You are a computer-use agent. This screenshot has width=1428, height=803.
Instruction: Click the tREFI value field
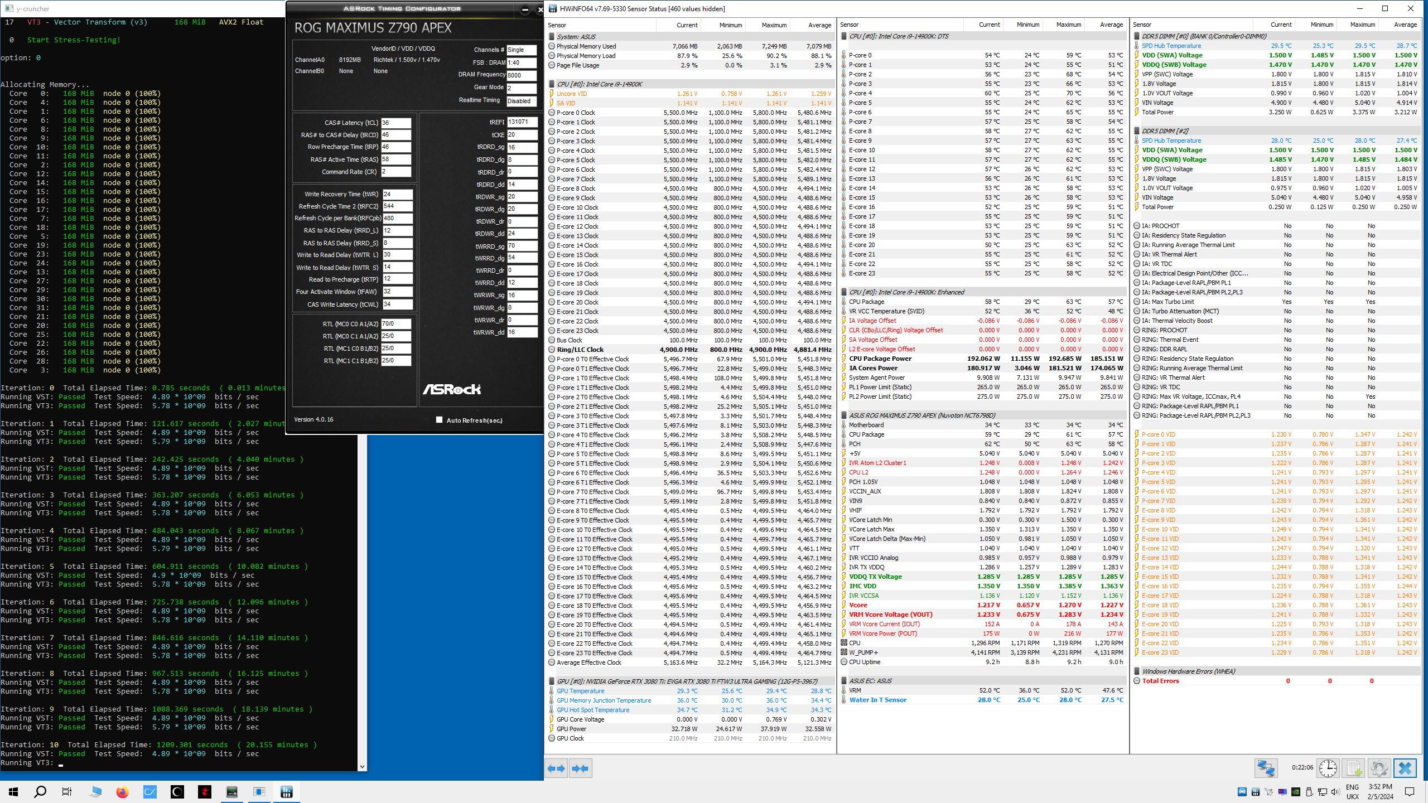(522, 122)
